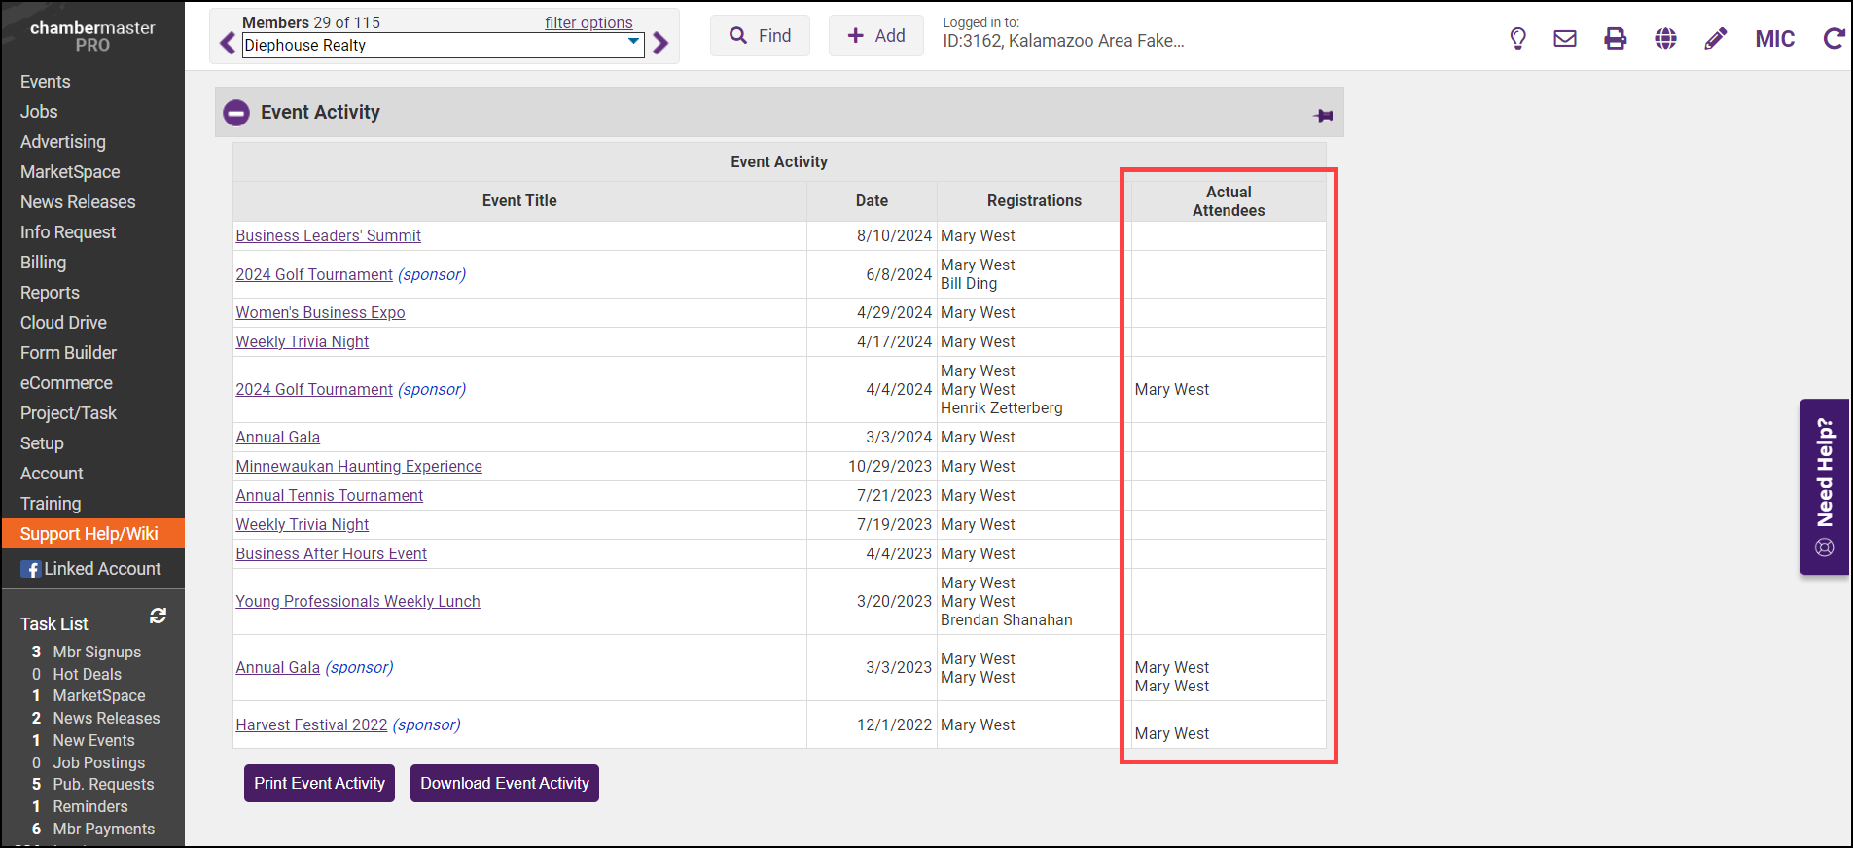
Task: Open the envelope email icon
Action: coord(1565,39)
